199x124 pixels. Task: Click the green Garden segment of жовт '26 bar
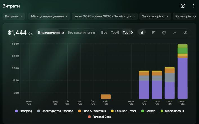pos(182,51)
